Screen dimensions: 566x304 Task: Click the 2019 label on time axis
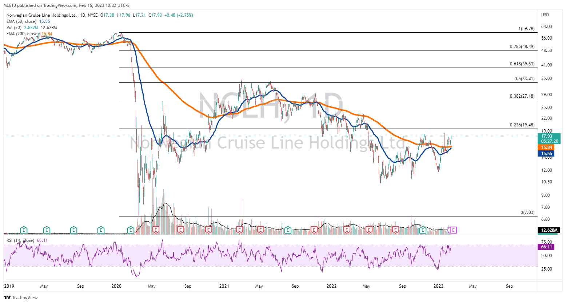point(9,286)
